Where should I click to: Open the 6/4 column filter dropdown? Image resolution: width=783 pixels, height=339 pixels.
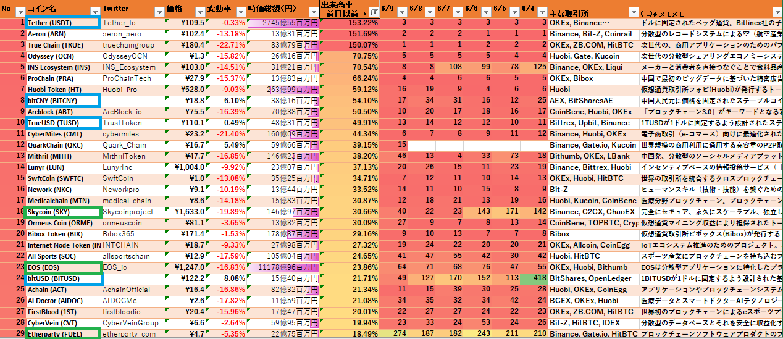pos(542,12)
